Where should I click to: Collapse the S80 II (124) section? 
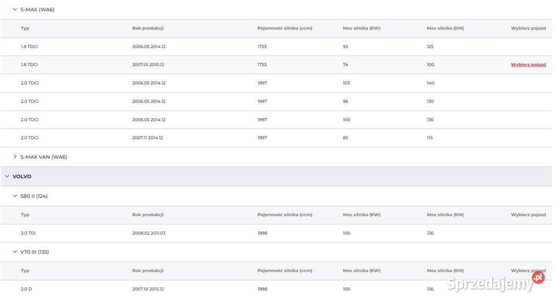click(x=15, y=196)
